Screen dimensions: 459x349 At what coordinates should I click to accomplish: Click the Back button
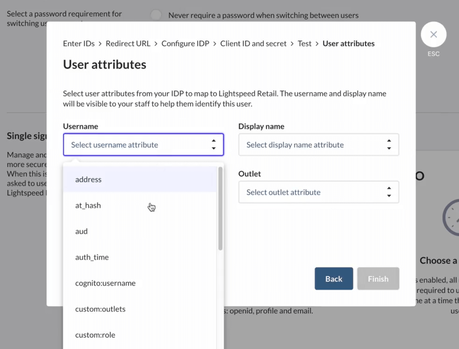tap(334, 279)
